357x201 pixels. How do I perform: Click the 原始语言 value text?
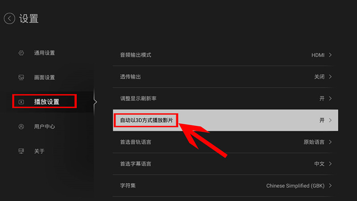[314, 142]
